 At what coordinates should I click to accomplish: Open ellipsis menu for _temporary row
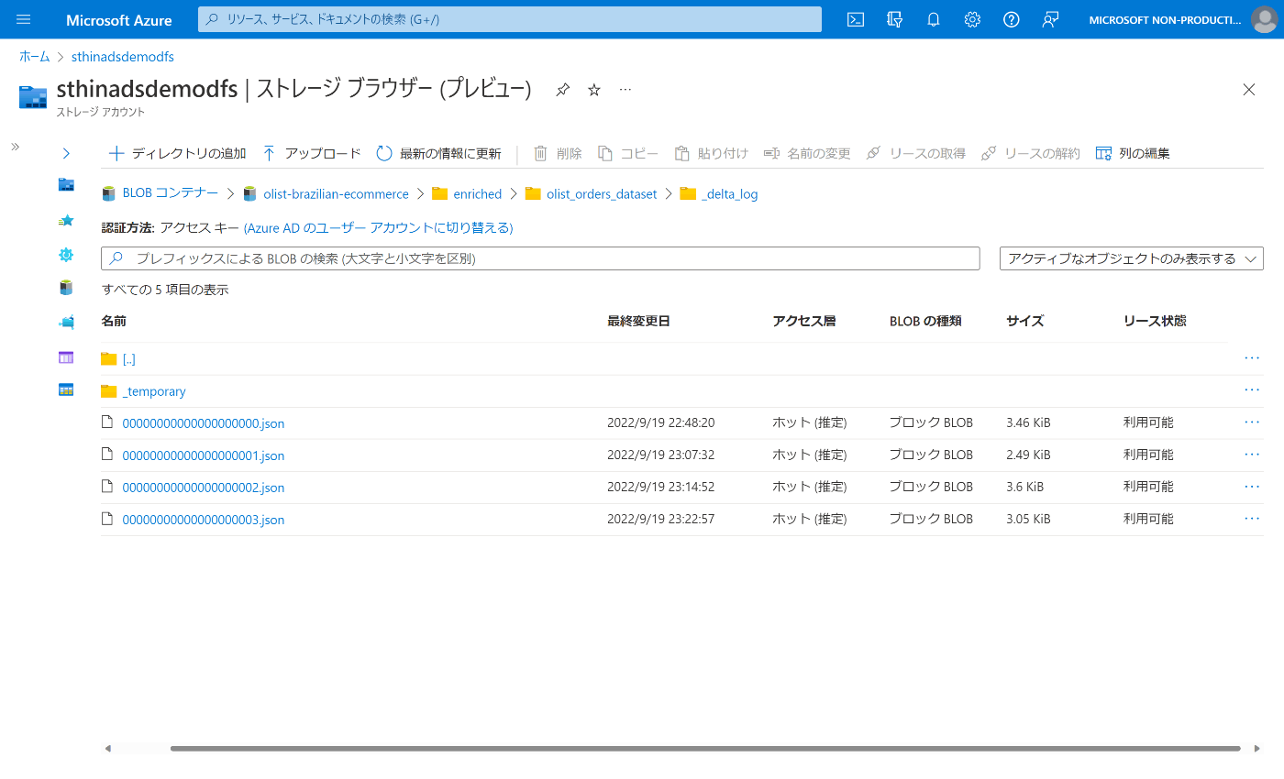click(1252, 389)
